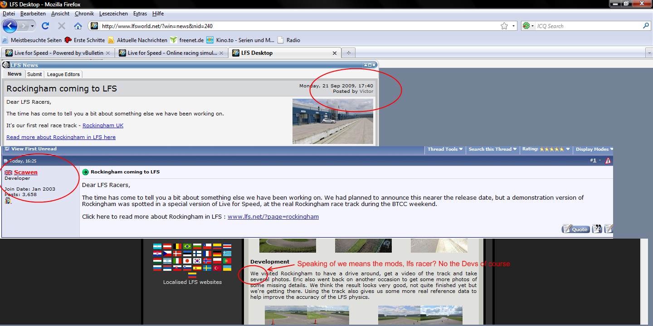
Task: Click the Firefox forward arrow button
Action: (x=24, y=26)
